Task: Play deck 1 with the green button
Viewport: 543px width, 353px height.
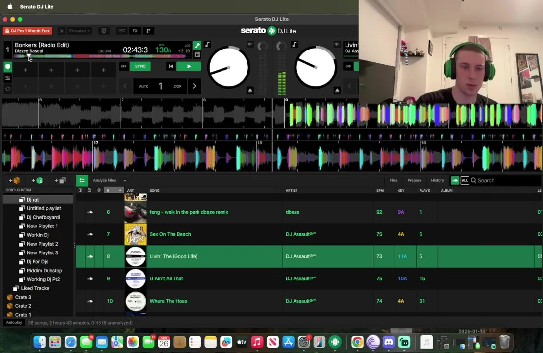Action: click(189, 66)
